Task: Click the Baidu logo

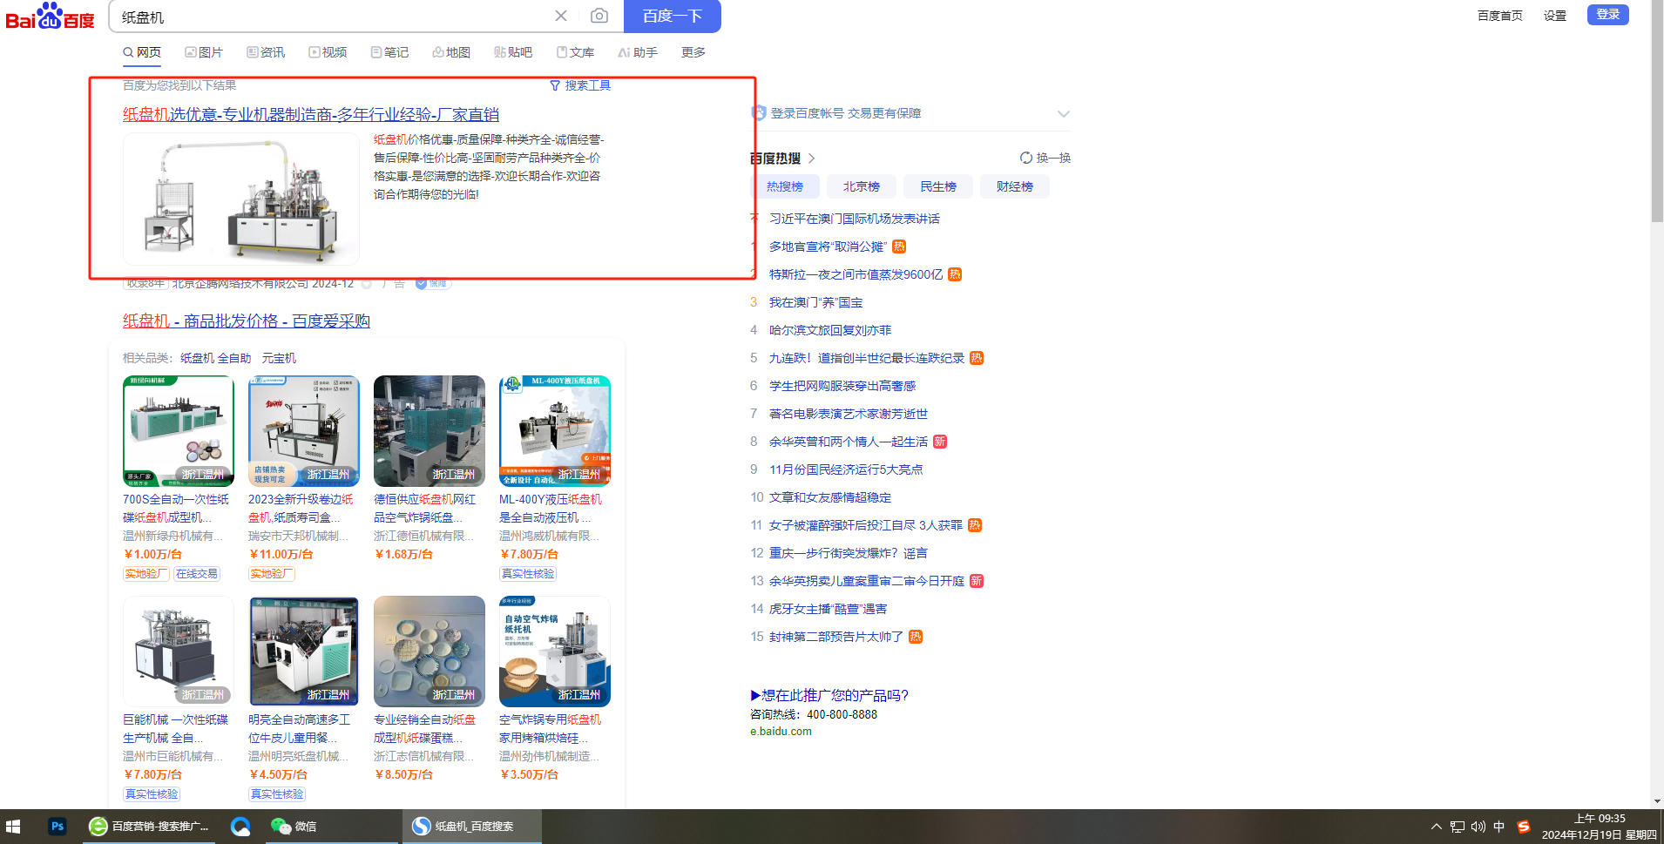Action: tap(50, 17)
